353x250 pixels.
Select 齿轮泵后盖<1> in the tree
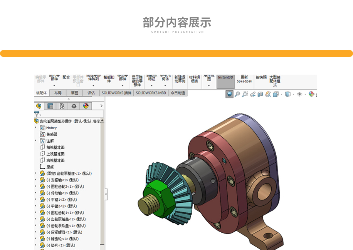pyautogui.click(x=66, y=225)
